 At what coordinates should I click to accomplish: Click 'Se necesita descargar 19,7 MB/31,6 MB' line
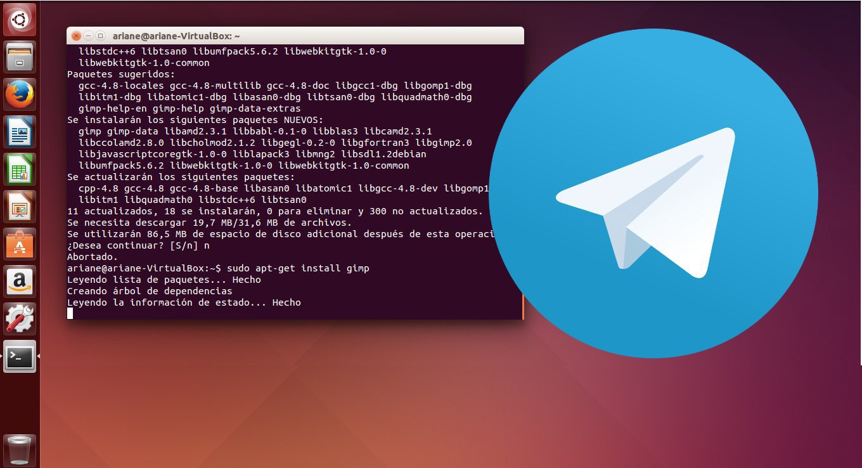click(209, 223)
